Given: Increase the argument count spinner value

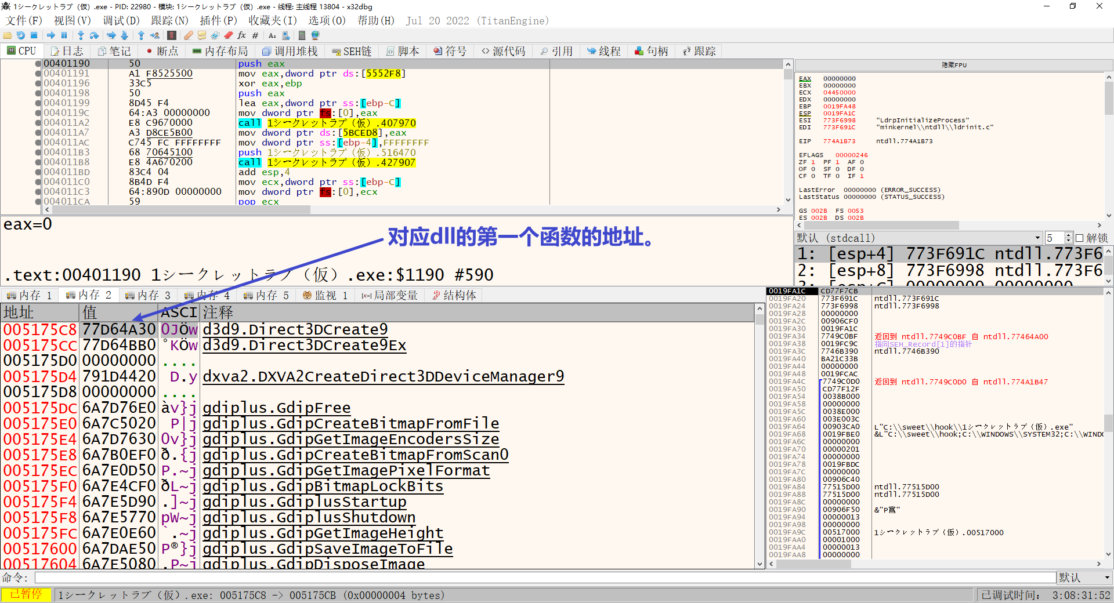Looking at the screenshot, I should 1068,235.
